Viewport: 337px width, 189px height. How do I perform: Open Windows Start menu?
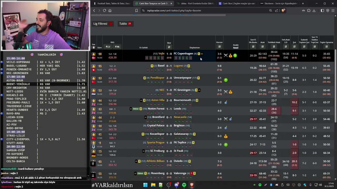[145, 185]
